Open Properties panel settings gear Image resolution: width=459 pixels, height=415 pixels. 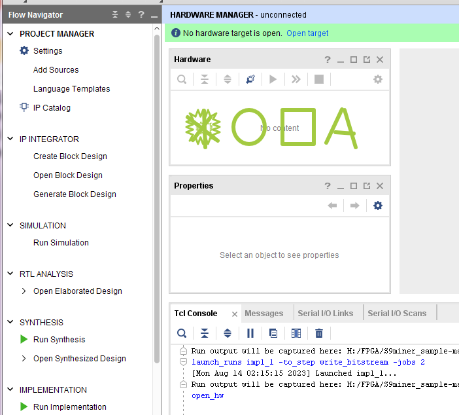click(378, 206)
